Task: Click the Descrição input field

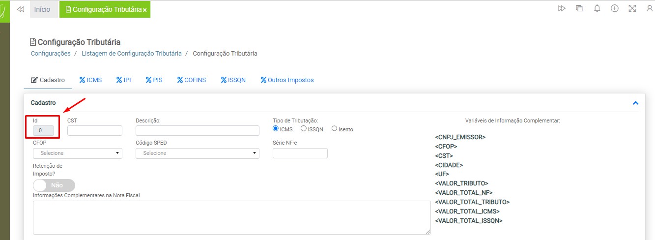Action: pyautogui.click(x=197, y=130)
